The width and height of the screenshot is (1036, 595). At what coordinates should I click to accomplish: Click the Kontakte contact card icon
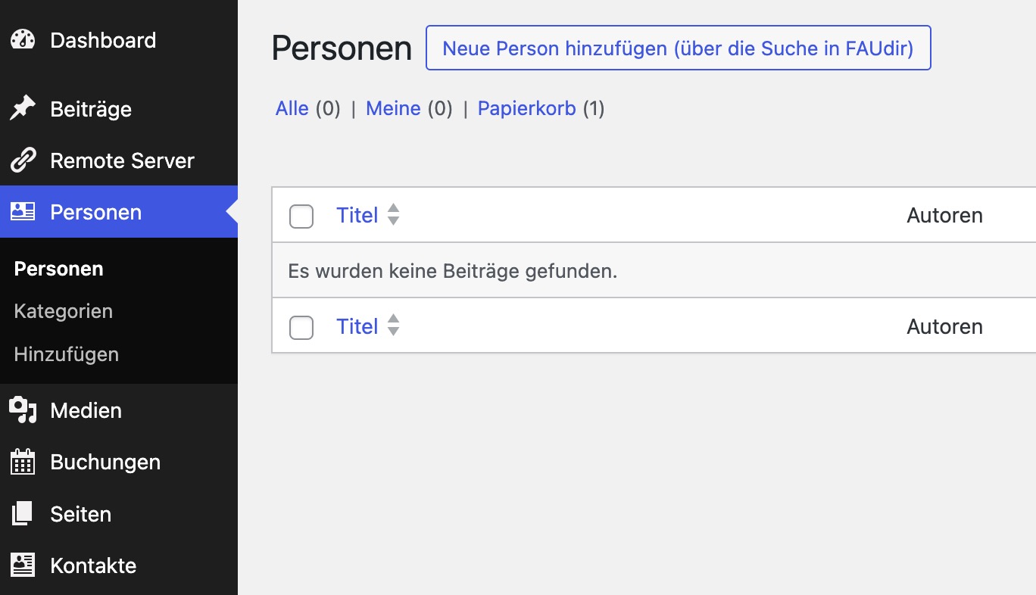(x=23, y=565)
